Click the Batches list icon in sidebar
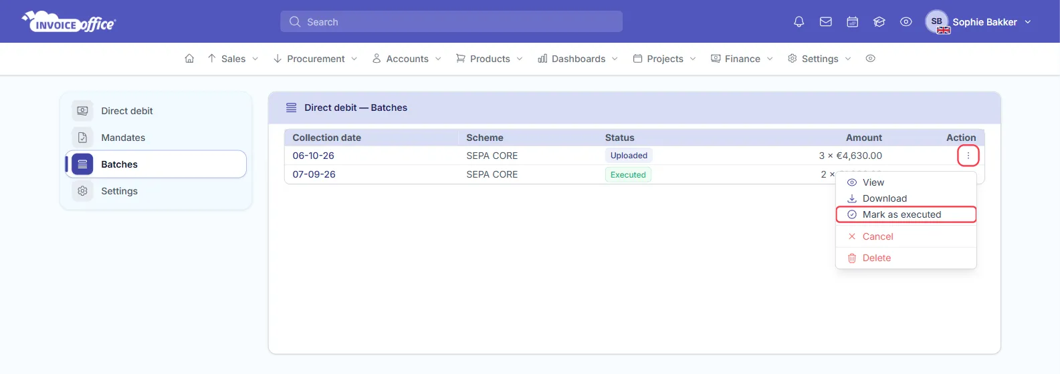 (82, 164)
